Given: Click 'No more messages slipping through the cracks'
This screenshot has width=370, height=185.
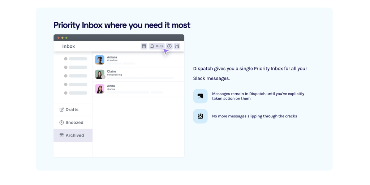Looking at the screenshot, I should [x=255, y=116].
